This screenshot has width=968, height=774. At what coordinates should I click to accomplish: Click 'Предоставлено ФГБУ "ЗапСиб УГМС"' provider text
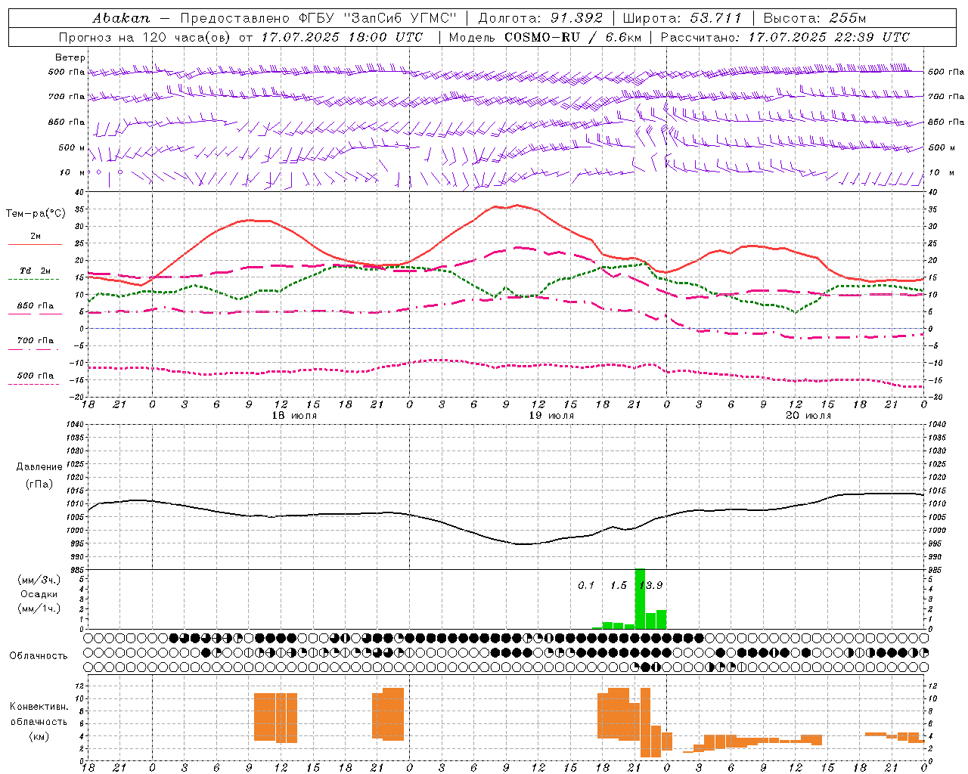pyautogui.click(x=318, y=18)
